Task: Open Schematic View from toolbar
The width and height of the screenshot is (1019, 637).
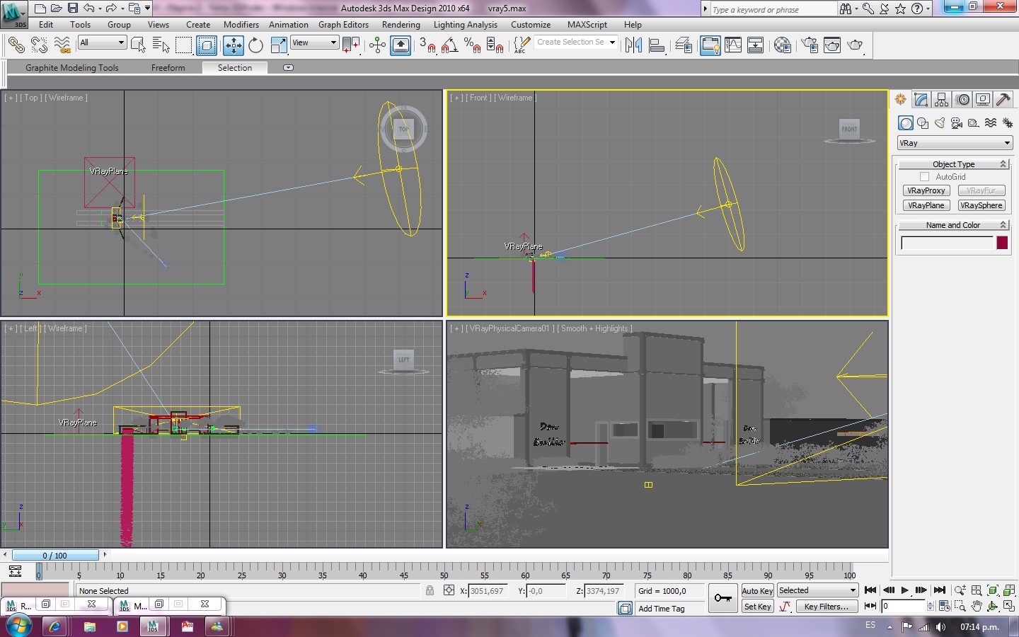Action: (x=755, y=45)
